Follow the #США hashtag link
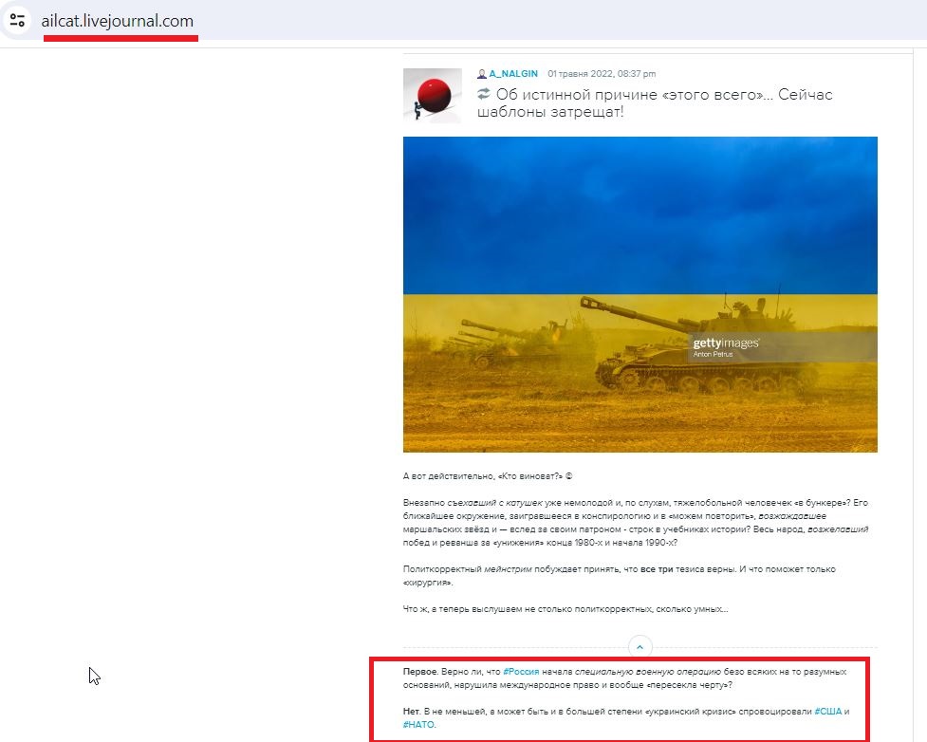 point(827,712)
